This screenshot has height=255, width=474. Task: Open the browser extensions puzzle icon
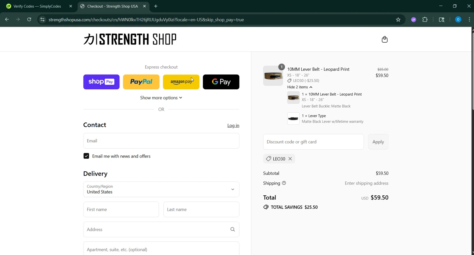[x=425, y=20]
